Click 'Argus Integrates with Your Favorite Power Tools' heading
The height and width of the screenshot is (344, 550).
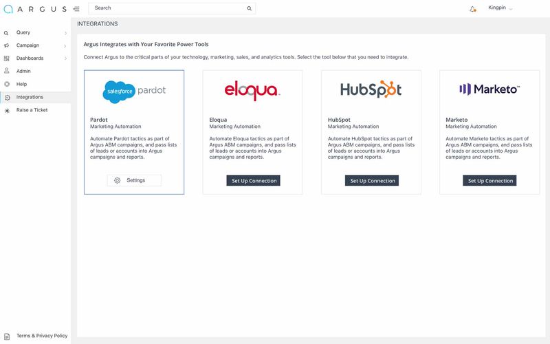146,44
